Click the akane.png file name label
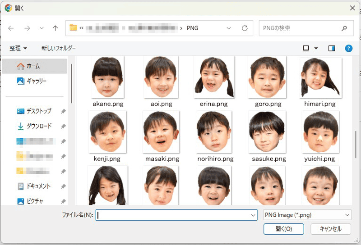 point(108,104)
